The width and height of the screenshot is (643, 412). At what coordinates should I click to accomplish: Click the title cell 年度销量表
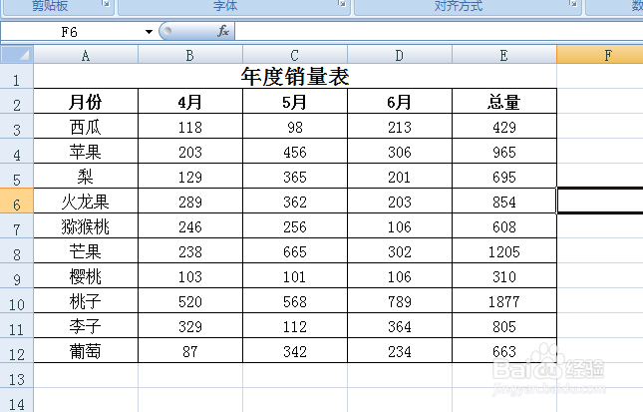click(x=295, y=77)
